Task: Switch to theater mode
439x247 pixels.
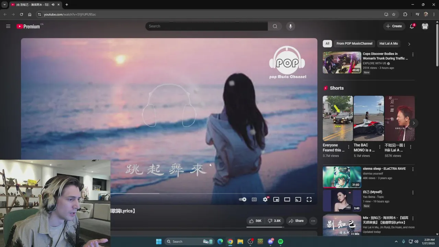Action: 287,199
